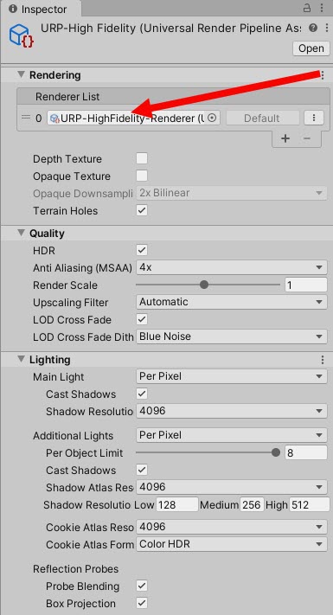Viewport: 333px width, 615px height.
Task: Click the Render Scale value field
Action: tap(306, 285)
